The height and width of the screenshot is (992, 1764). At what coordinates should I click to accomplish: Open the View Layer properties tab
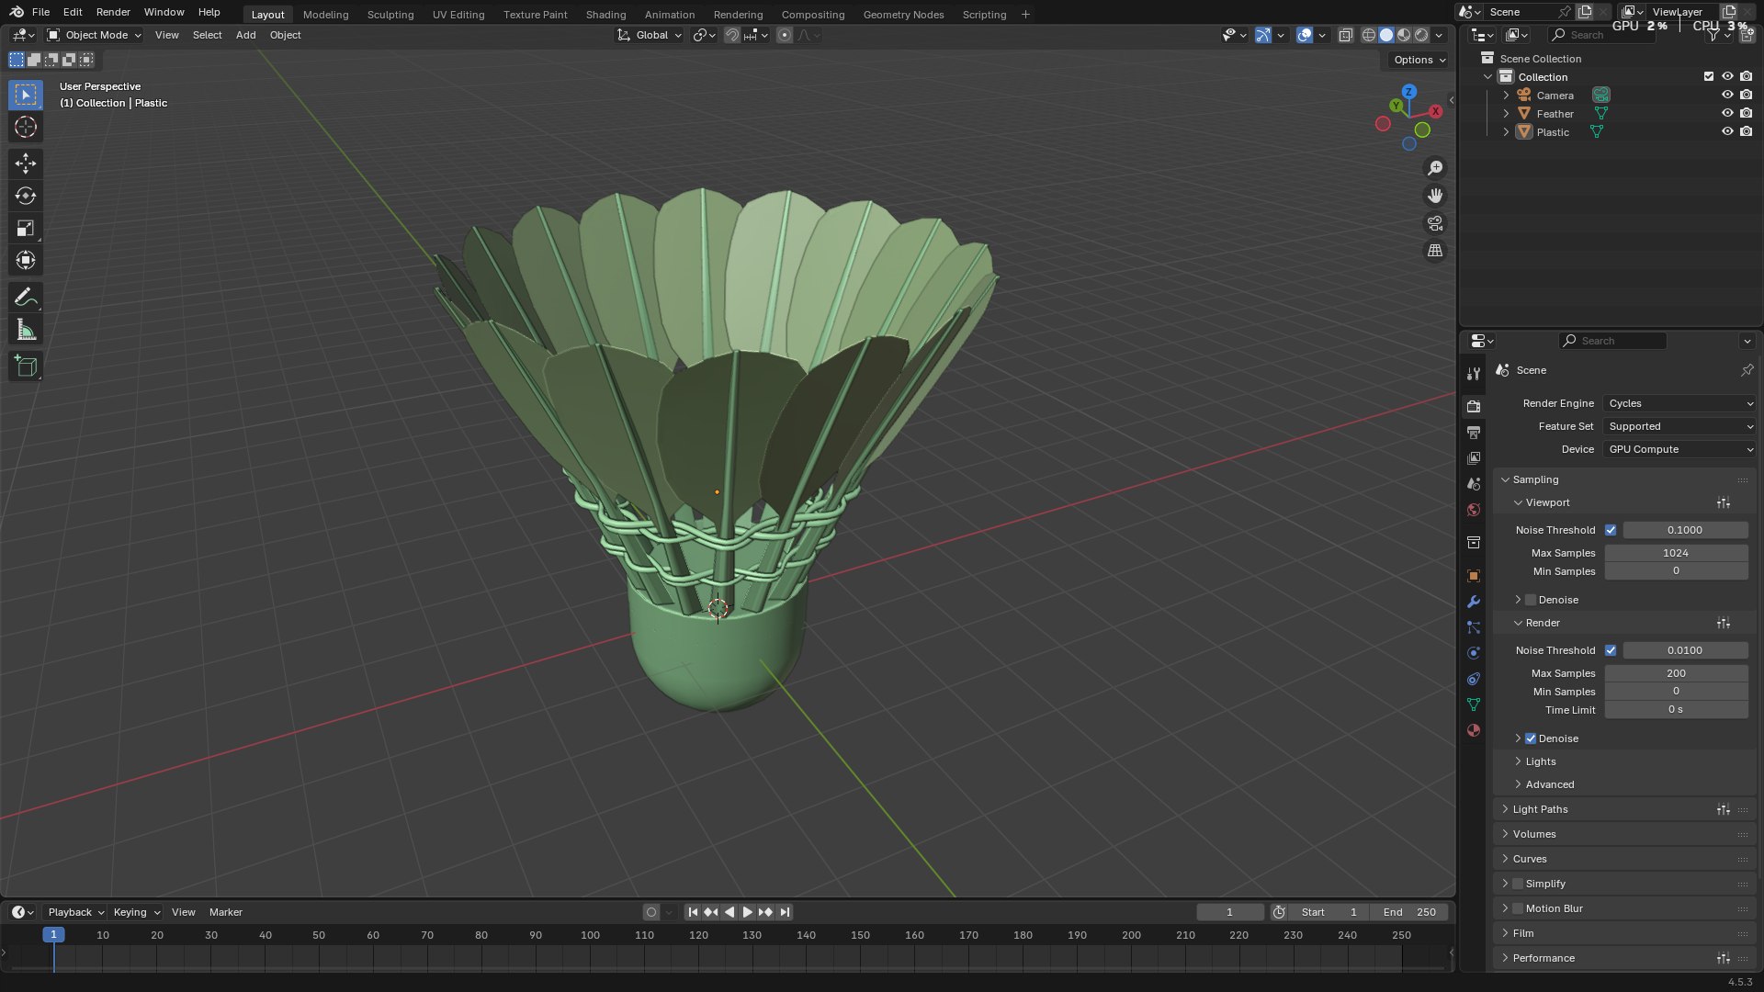[x=1474, y=457]
